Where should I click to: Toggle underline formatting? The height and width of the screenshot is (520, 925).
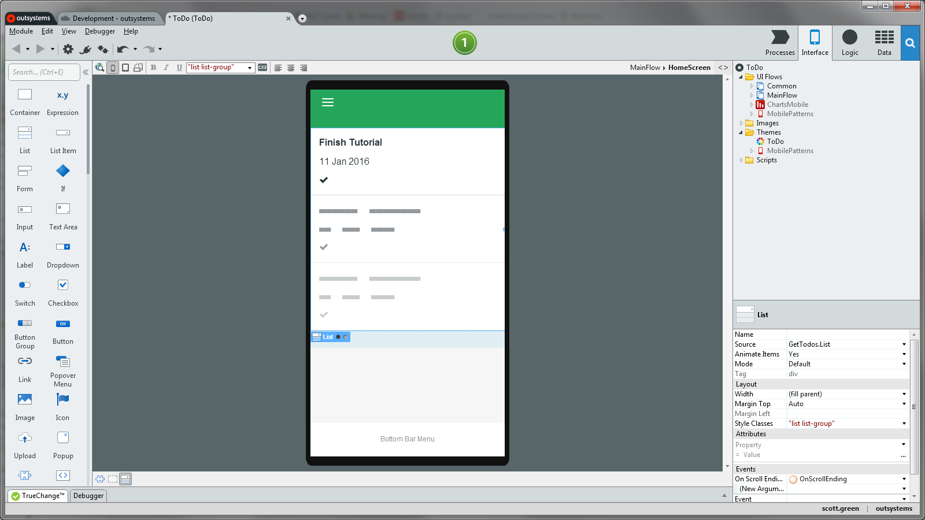coord(180,68)
